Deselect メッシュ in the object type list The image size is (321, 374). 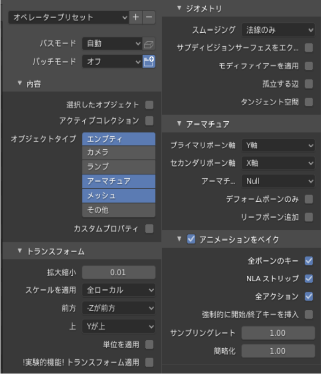119,196
